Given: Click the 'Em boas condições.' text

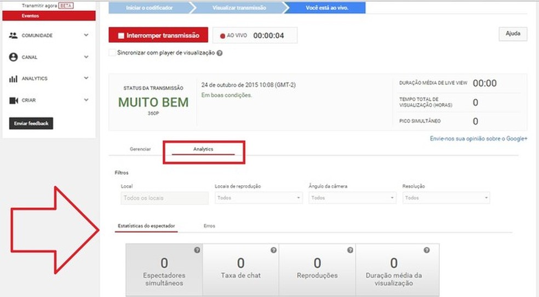Looking at the screenshot, I should click(x=227, y=95).
